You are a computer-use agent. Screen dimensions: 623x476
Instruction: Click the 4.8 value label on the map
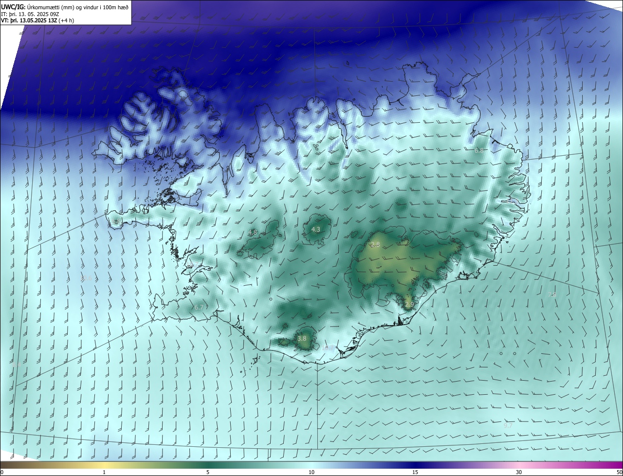coord(253,233)
